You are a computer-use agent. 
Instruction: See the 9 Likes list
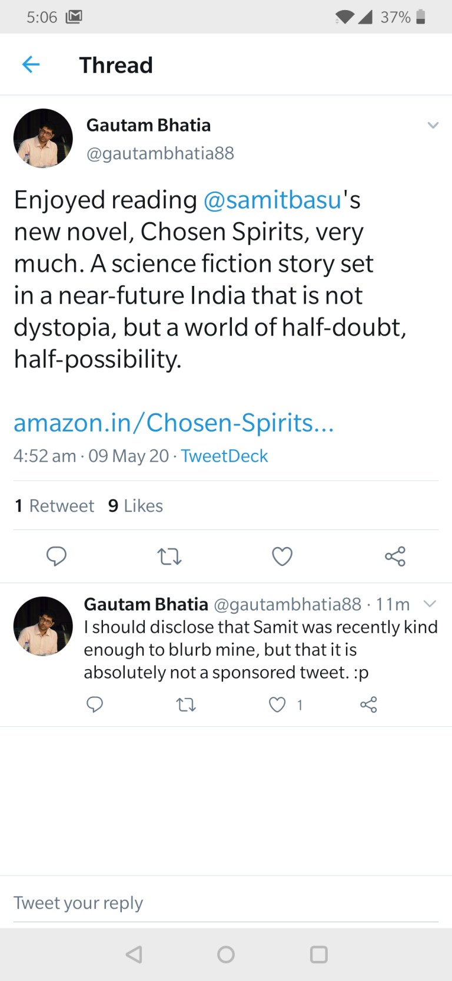coord(135,505)
